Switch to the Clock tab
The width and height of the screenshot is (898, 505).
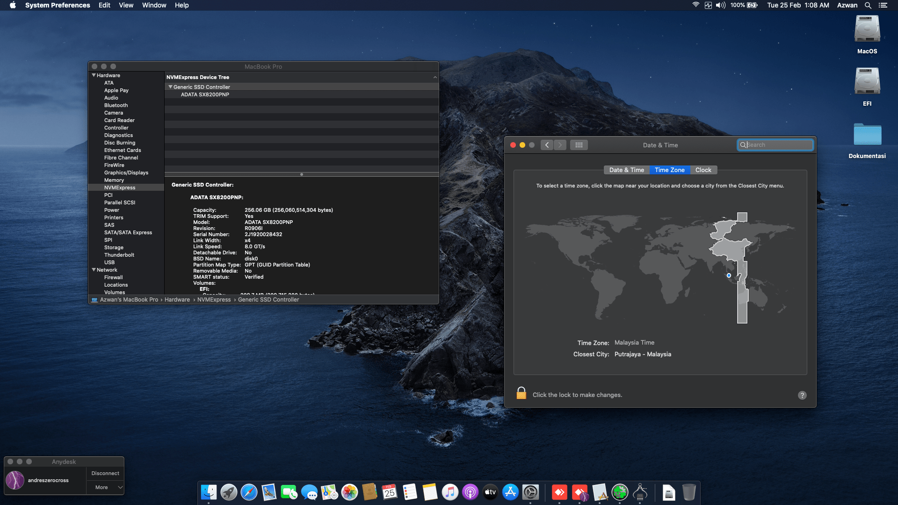[x=703, y=170]
